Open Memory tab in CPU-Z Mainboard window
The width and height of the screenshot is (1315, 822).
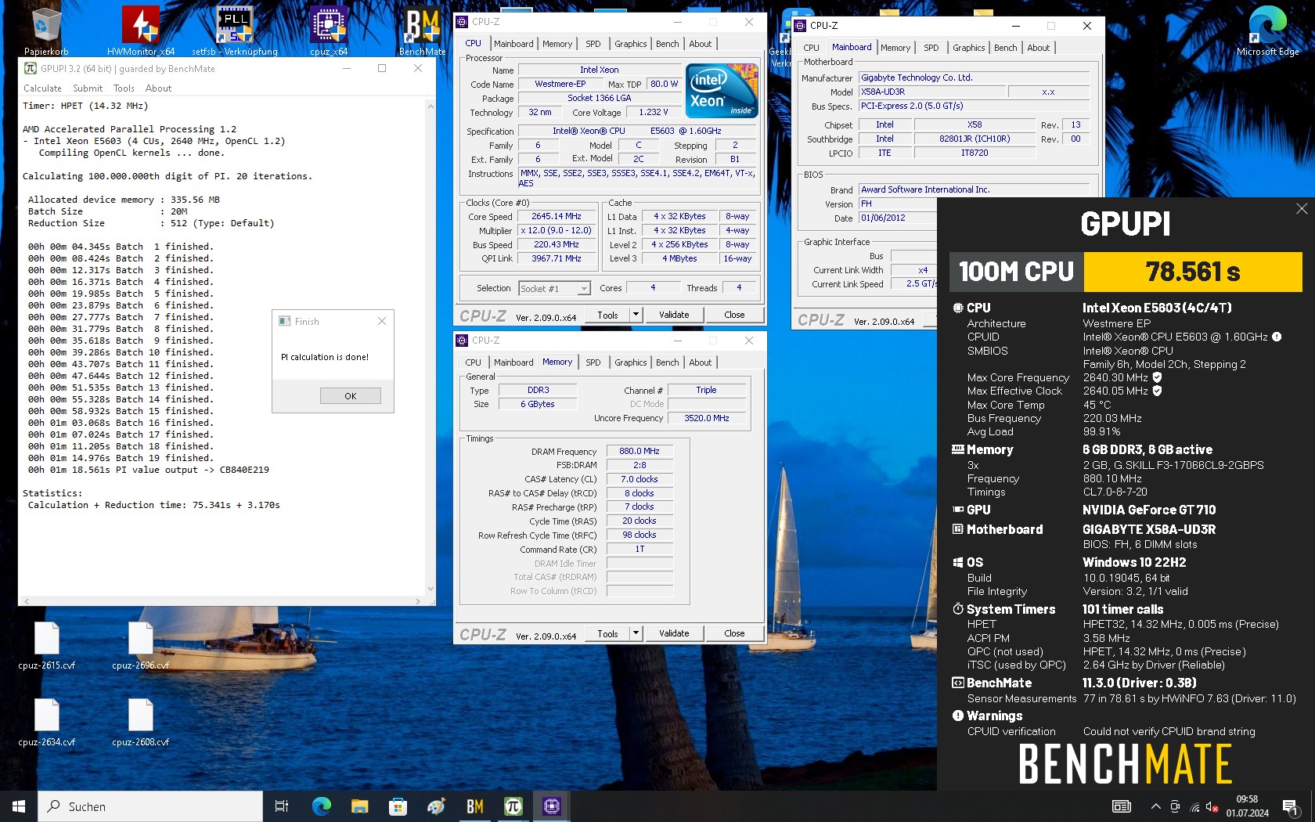point(895,48)
